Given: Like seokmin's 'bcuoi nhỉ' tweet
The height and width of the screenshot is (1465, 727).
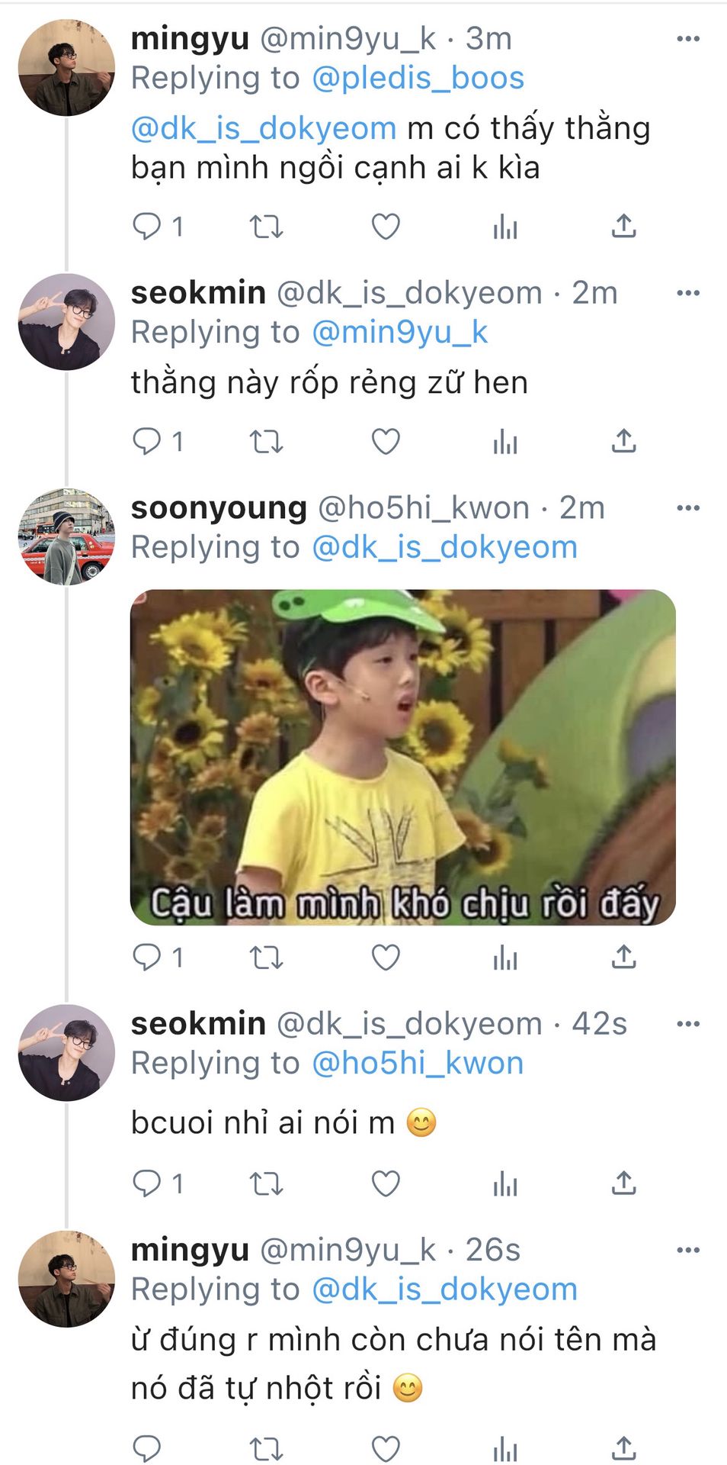Looking at the screenshot, I should [386, 1183].
